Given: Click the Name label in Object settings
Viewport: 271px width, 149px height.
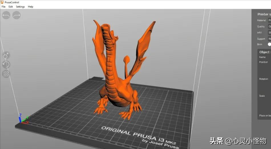Looking at the screenshot, I should 262,57.
